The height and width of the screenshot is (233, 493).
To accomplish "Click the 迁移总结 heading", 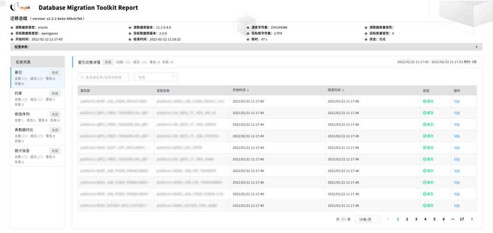I will pos(19,19).
